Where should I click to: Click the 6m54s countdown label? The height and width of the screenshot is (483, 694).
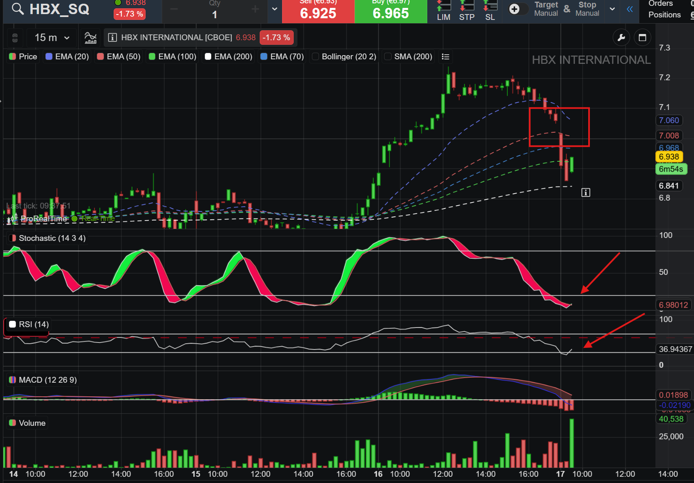pyautogui.click(x=671, y=169)
